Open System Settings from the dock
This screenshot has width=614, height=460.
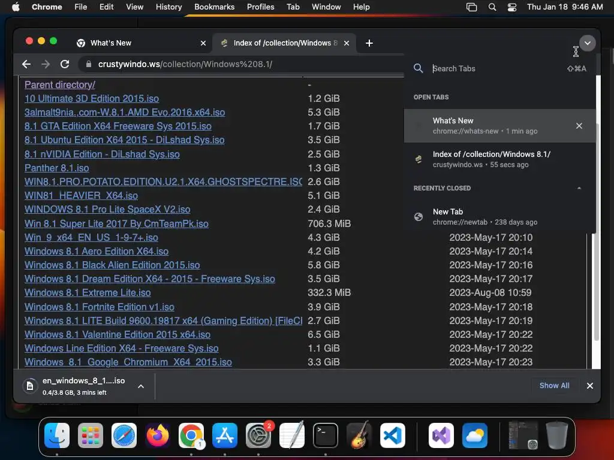pos(258,435)
